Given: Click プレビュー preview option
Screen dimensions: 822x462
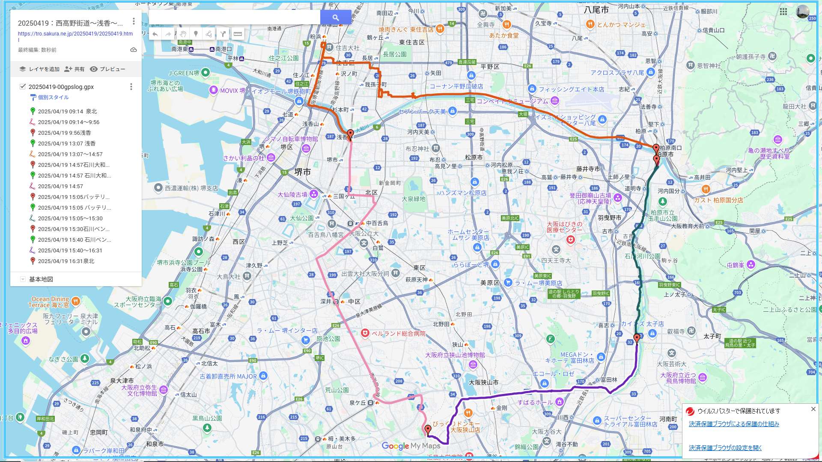Looking at the screenshot, I should 107,69.
